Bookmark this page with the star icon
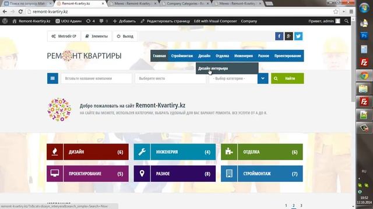This screenshot has width=373, height=209. click(x=336, y=12)
